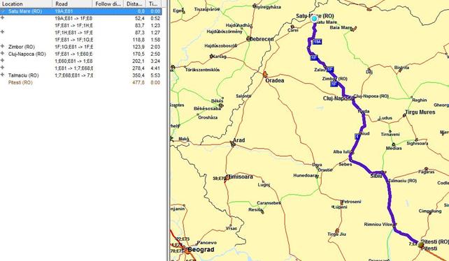Select the Satu Mare (RO) row
The height and width of the screenshot is (261, 449).
[x=80, y=11]
